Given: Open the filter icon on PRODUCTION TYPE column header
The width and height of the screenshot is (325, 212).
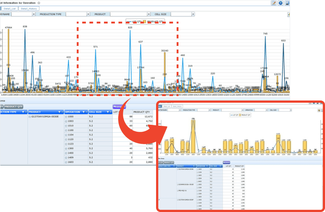Looking at the screenshot, I should tap(23, 112).
